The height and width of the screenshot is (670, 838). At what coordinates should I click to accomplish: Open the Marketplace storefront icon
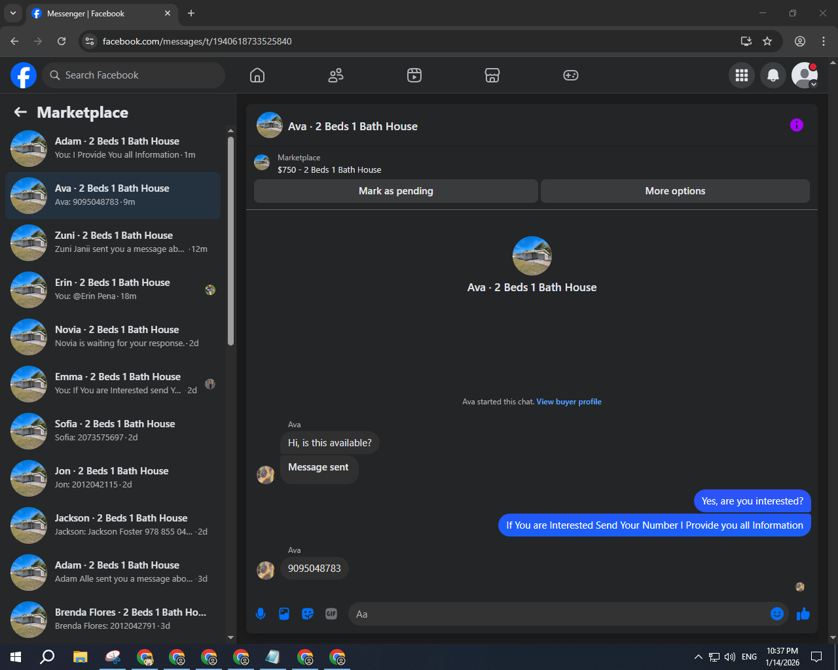click(492, 75)
